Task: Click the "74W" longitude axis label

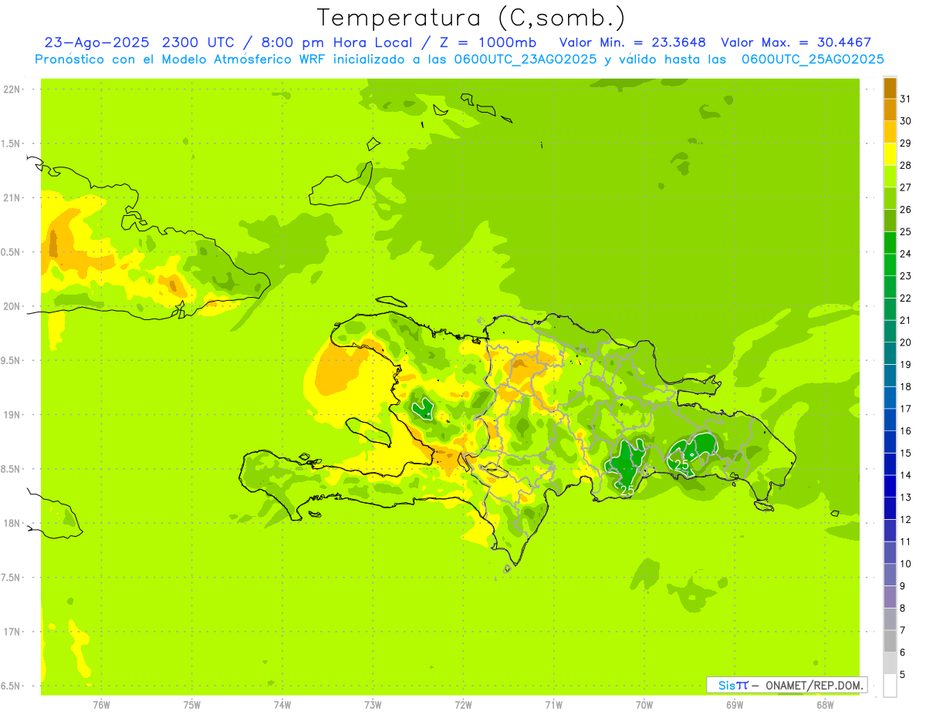Action: pyautogui.click(x=282, y=705)
